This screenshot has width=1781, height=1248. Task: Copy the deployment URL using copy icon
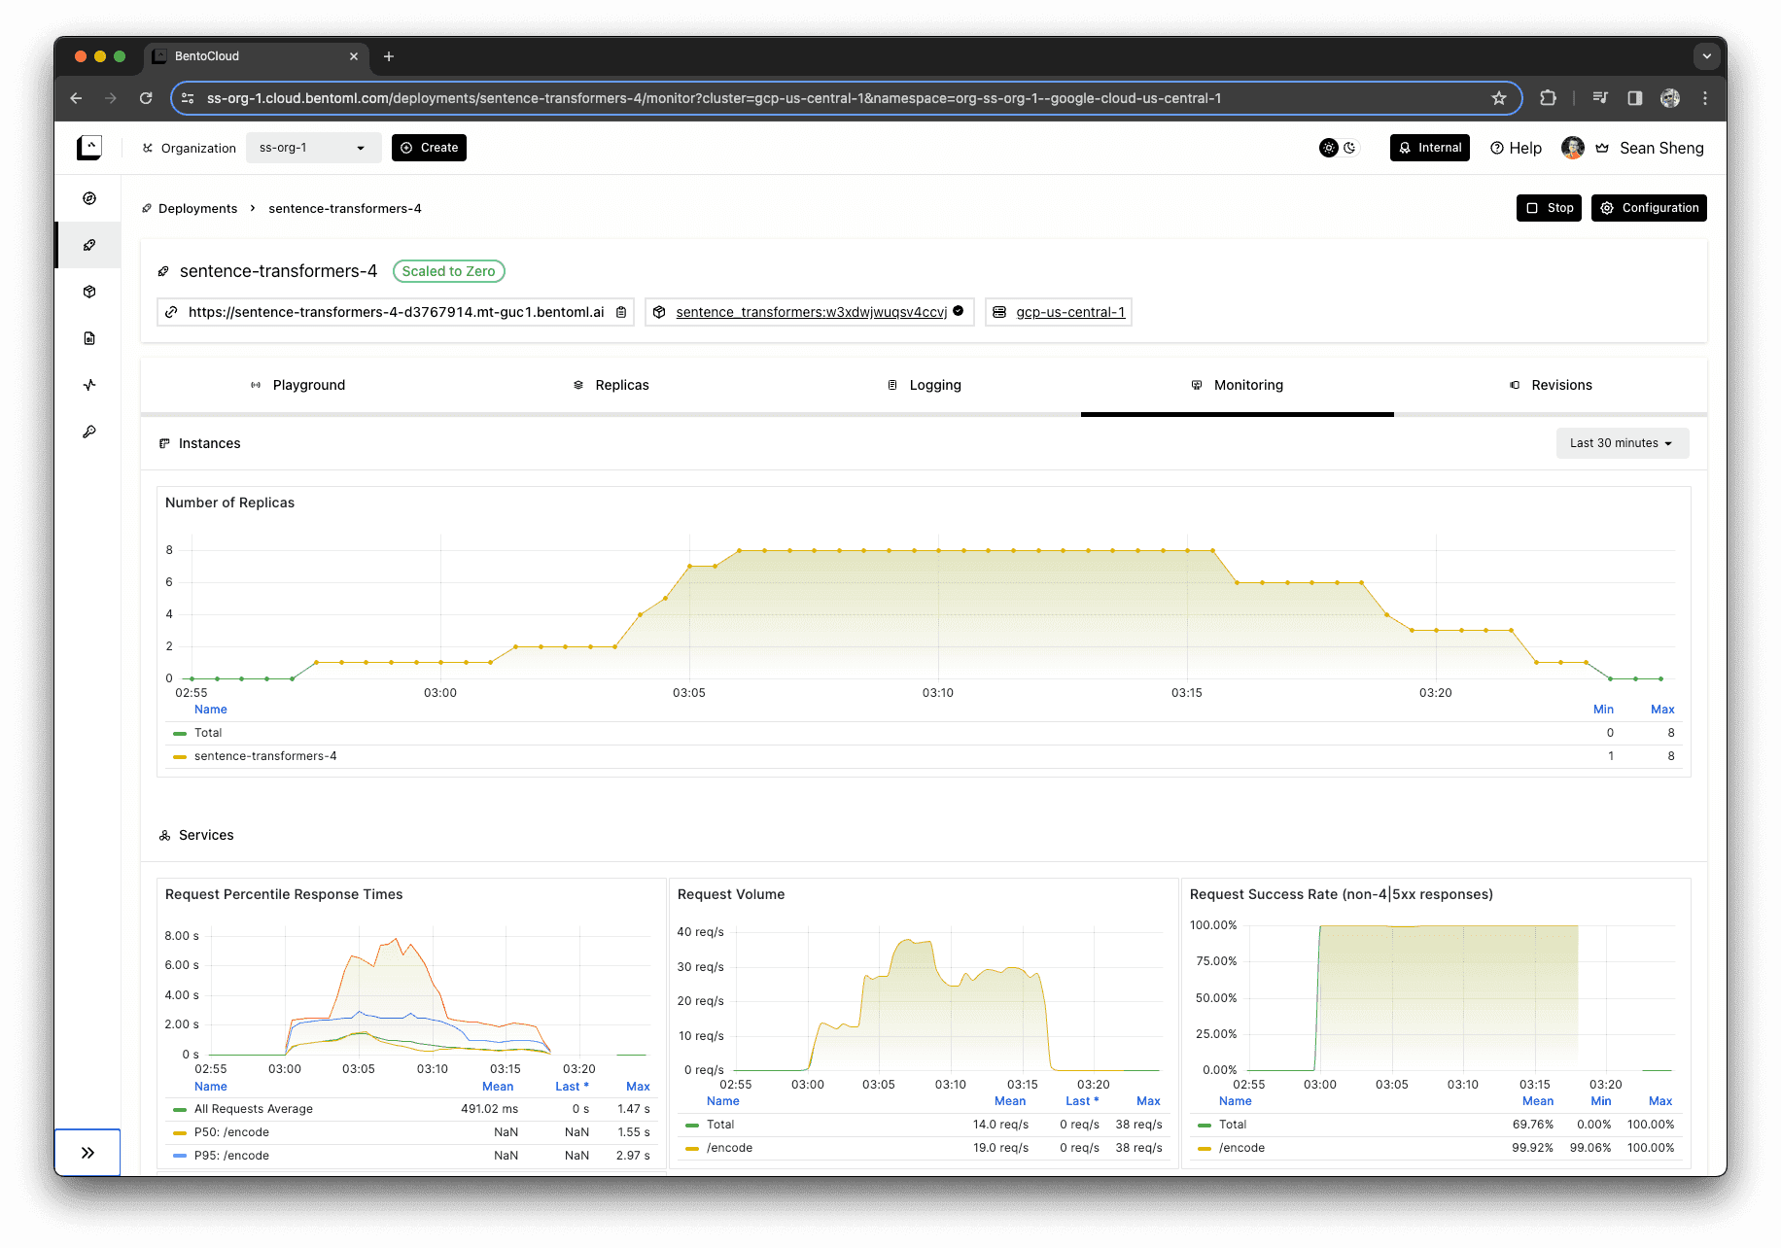point(620,312)
